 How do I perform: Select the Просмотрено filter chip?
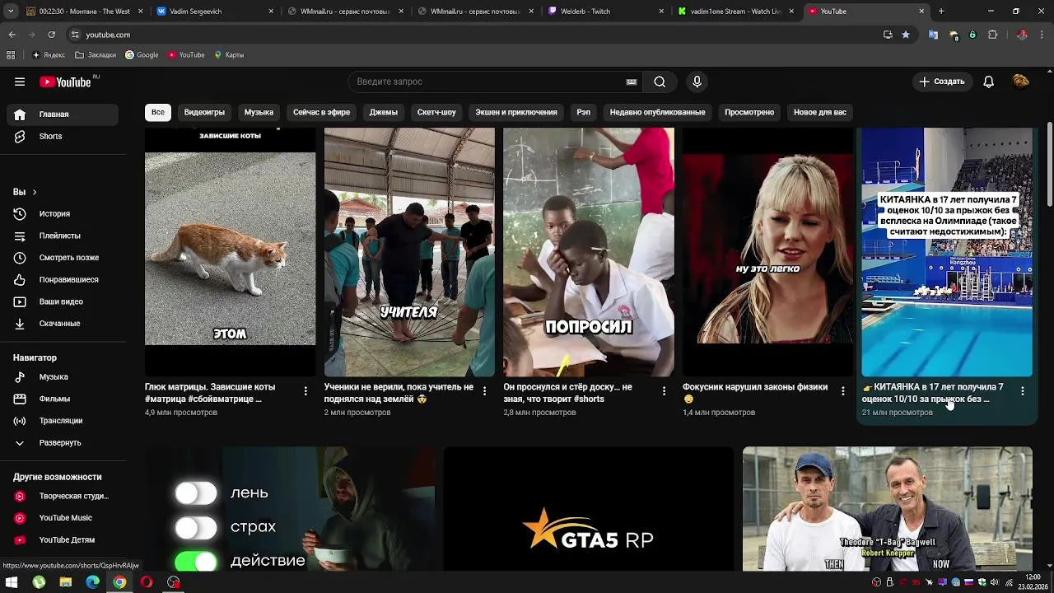tap(749, 112)
